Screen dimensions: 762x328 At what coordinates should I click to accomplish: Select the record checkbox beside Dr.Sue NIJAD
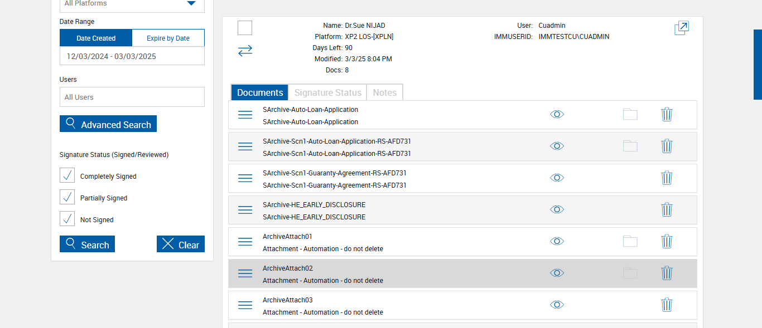tap(245, 28)
